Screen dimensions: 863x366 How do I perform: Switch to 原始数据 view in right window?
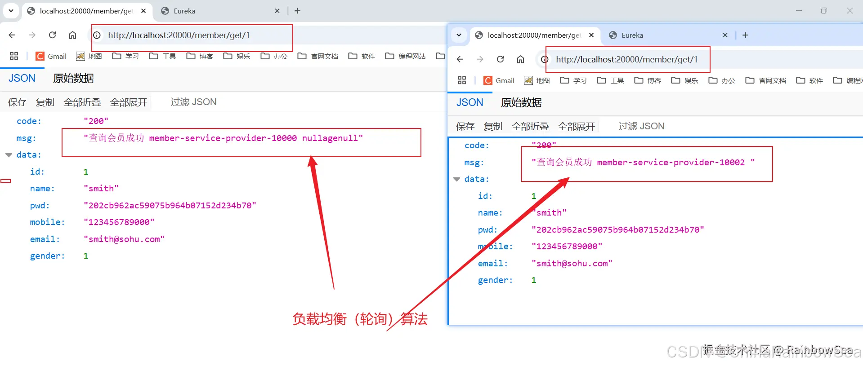pos(521,103)
